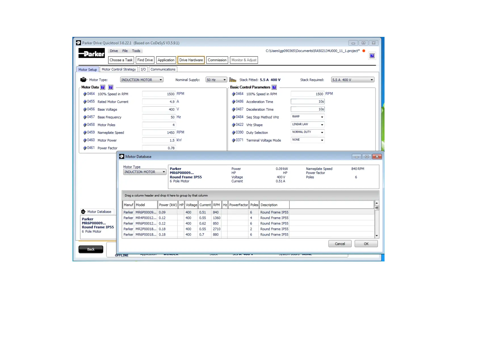This screenshot has width=478, height=338.
Task: Click parameter icon for 0422 VHz Shape
Action: coord(233,125)
